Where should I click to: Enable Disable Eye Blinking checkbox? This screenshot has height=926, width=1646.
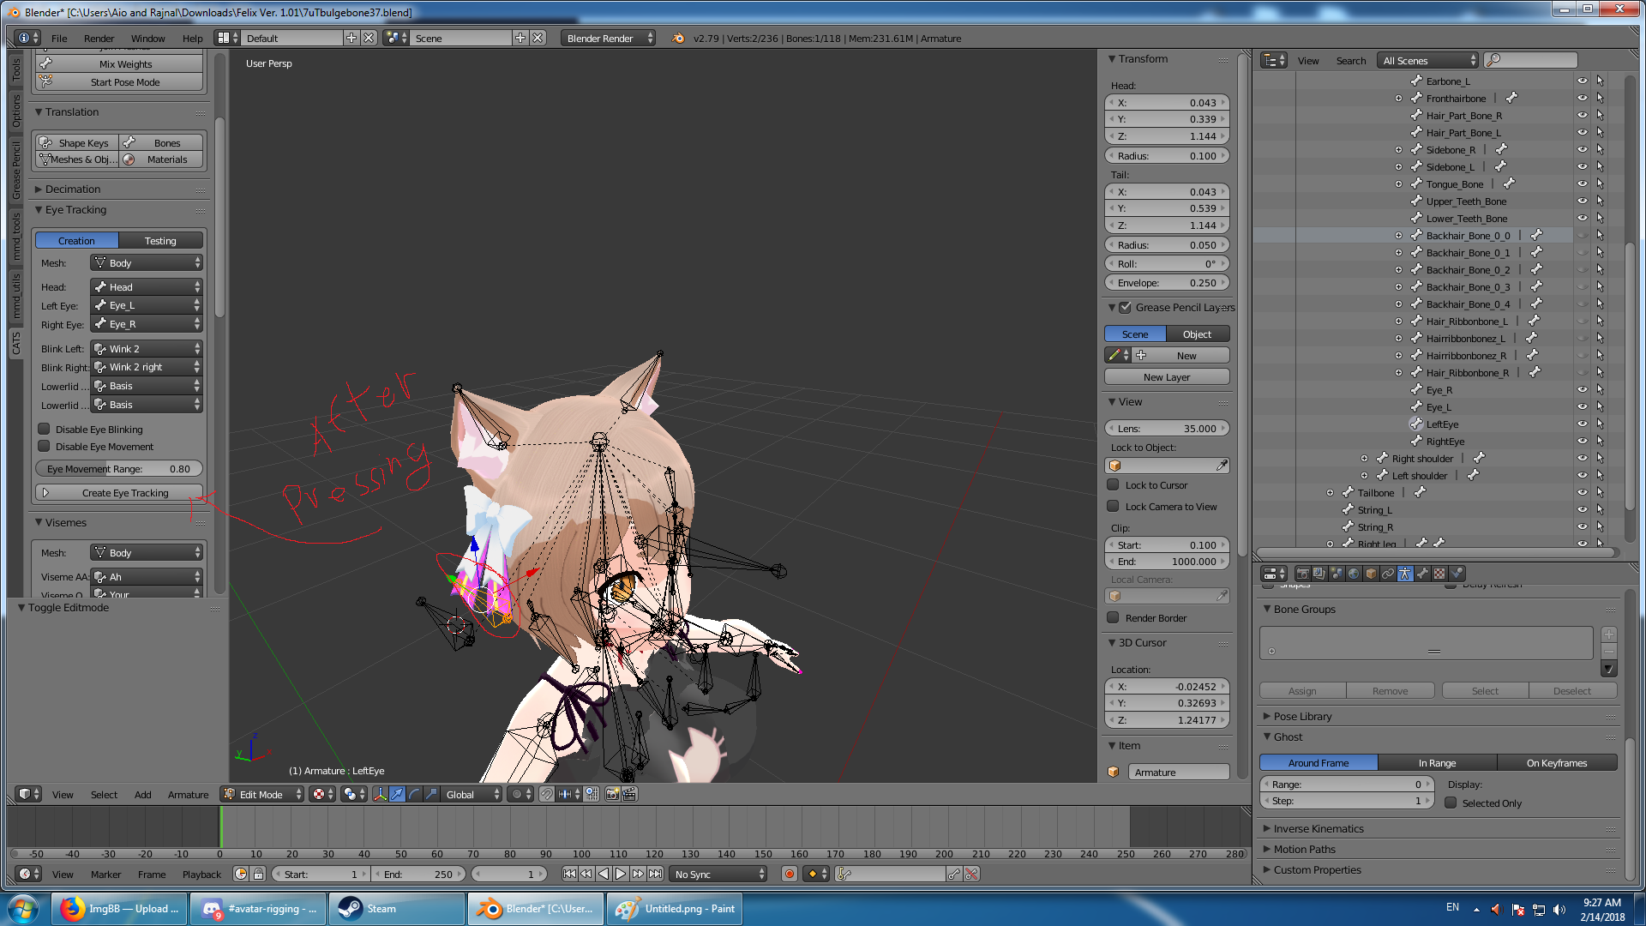(x=44, y=429)
